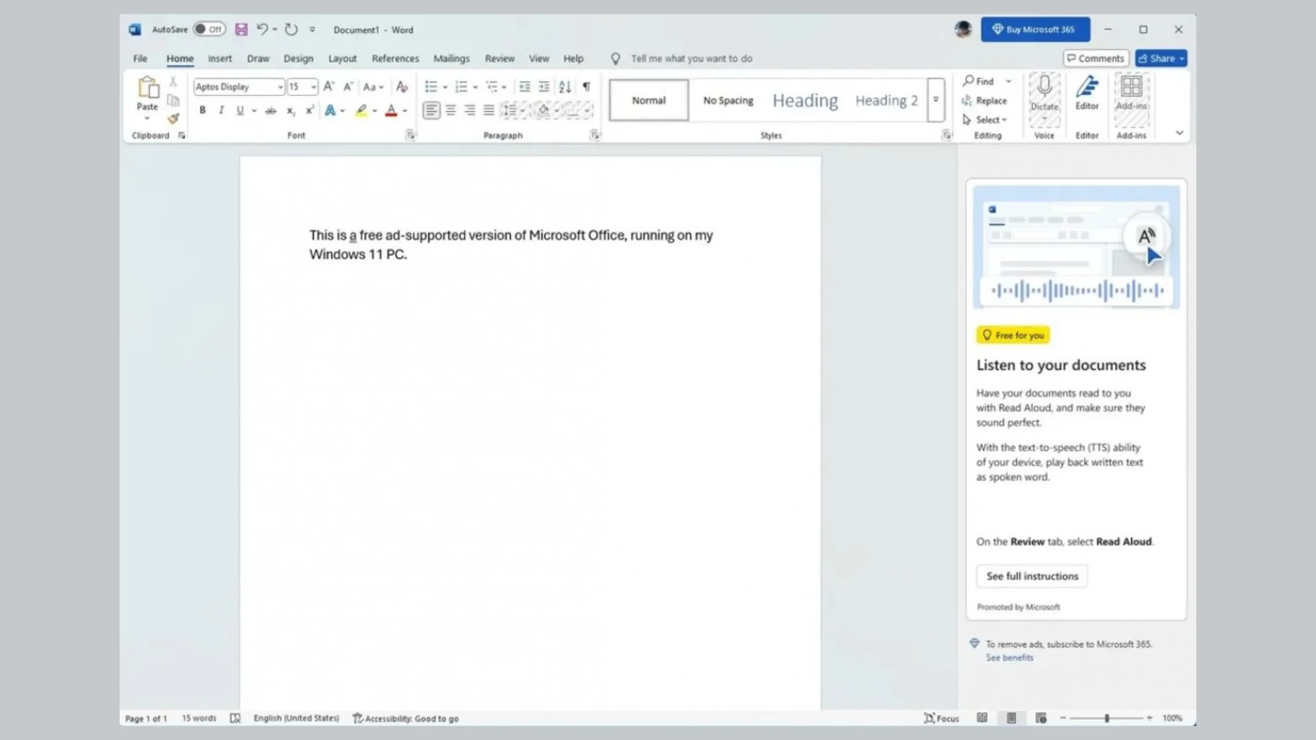
Task: Align text to center
Action: [x=451, y=110]
